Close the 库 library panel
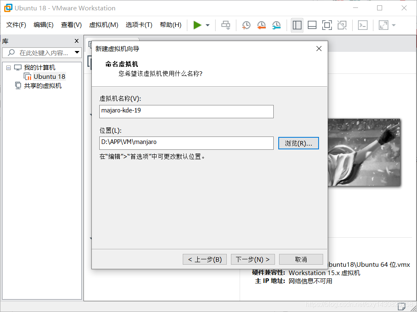 pos(76,41)
